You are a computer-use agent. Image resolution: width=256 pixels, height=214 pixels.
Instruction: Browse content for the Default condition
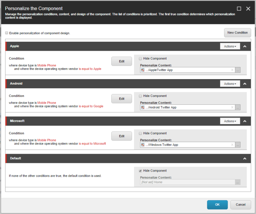pyautogui.click(x=238, y=182)
